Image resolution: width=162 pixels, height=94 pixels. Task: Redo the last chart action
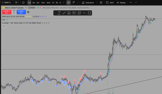click(136, 3)
